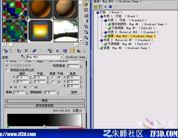Viewport: 178px width, 138px height.
Task: Click the Material/Map Navigator icon
Action: pyautogui.click(x=86, y=43)
